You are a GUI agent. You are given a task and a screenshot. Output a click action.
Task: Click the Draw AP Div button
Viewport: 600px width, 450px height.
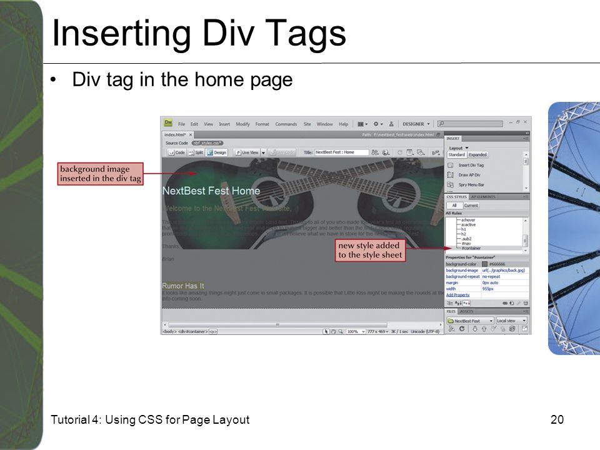pos(464,175)
